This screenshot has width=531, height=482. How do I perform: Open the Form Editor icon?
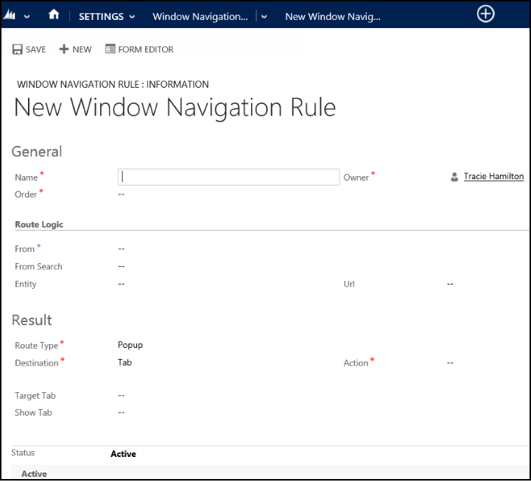pyautogui.click(x=110, y=49)
